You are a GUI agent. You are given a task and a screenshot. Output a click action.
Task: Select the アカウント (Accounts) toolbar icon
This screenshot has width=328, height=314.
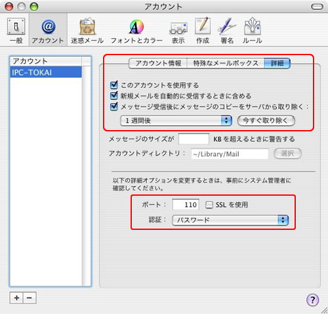point(48,31)
